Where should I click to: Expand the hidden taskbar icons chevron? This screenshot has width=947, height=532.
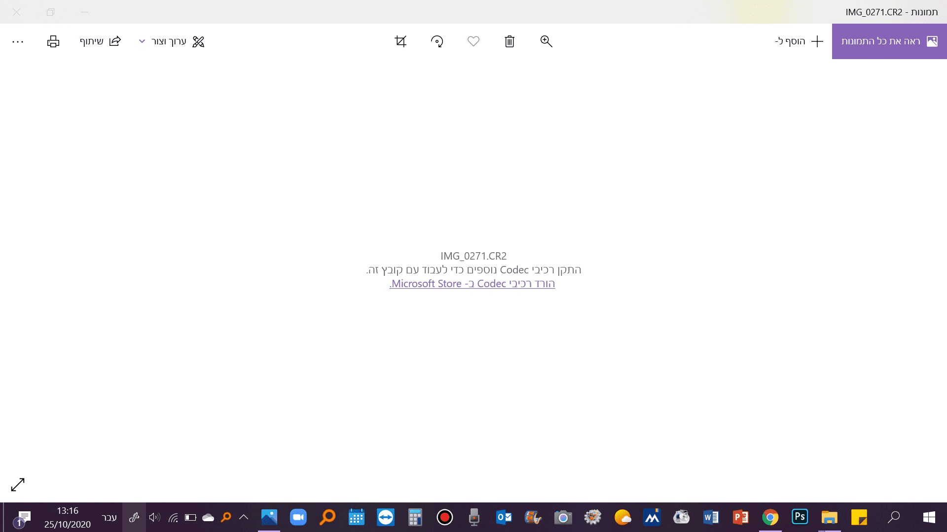point(243,518)
